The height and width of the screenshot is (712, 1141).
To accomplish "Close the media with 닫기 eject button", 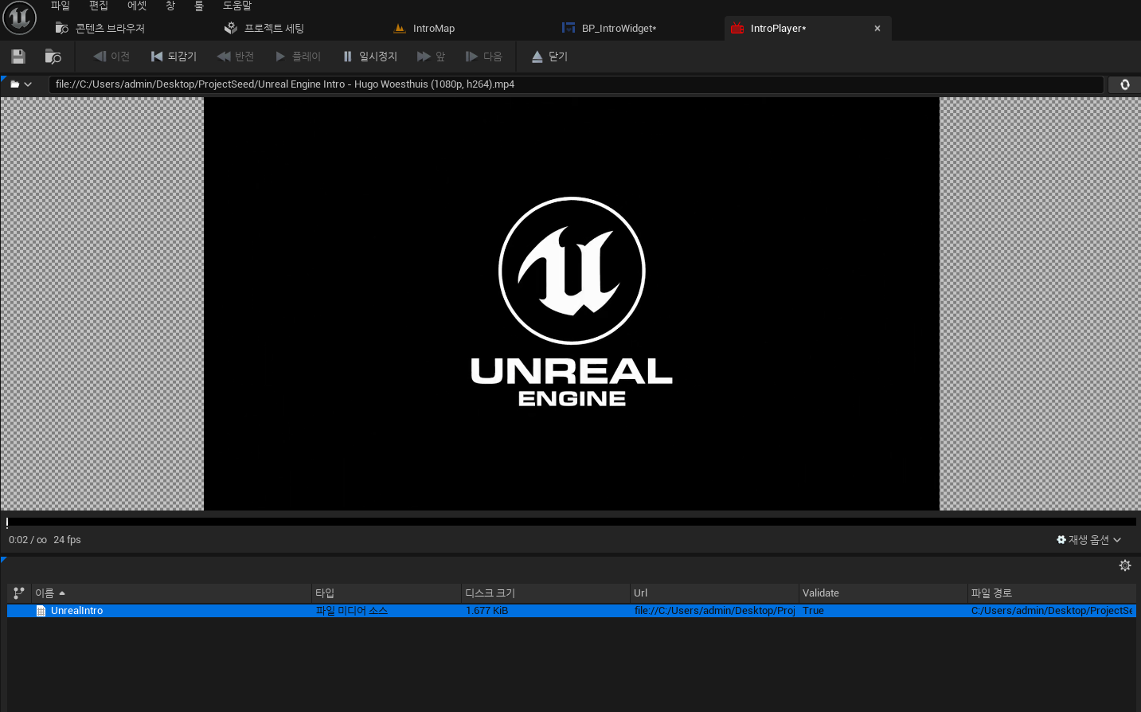I will (549, 57).
